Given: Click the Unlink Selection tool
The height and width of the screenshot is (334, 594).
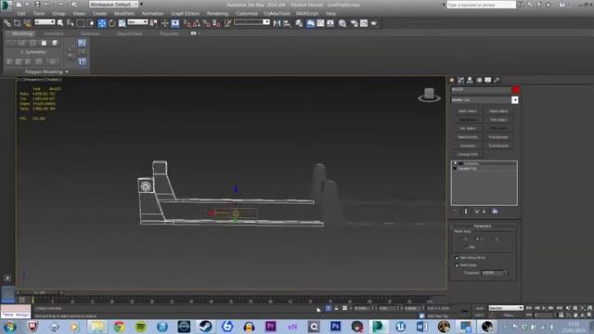Looking at the screenshot, I should point(17,23).
